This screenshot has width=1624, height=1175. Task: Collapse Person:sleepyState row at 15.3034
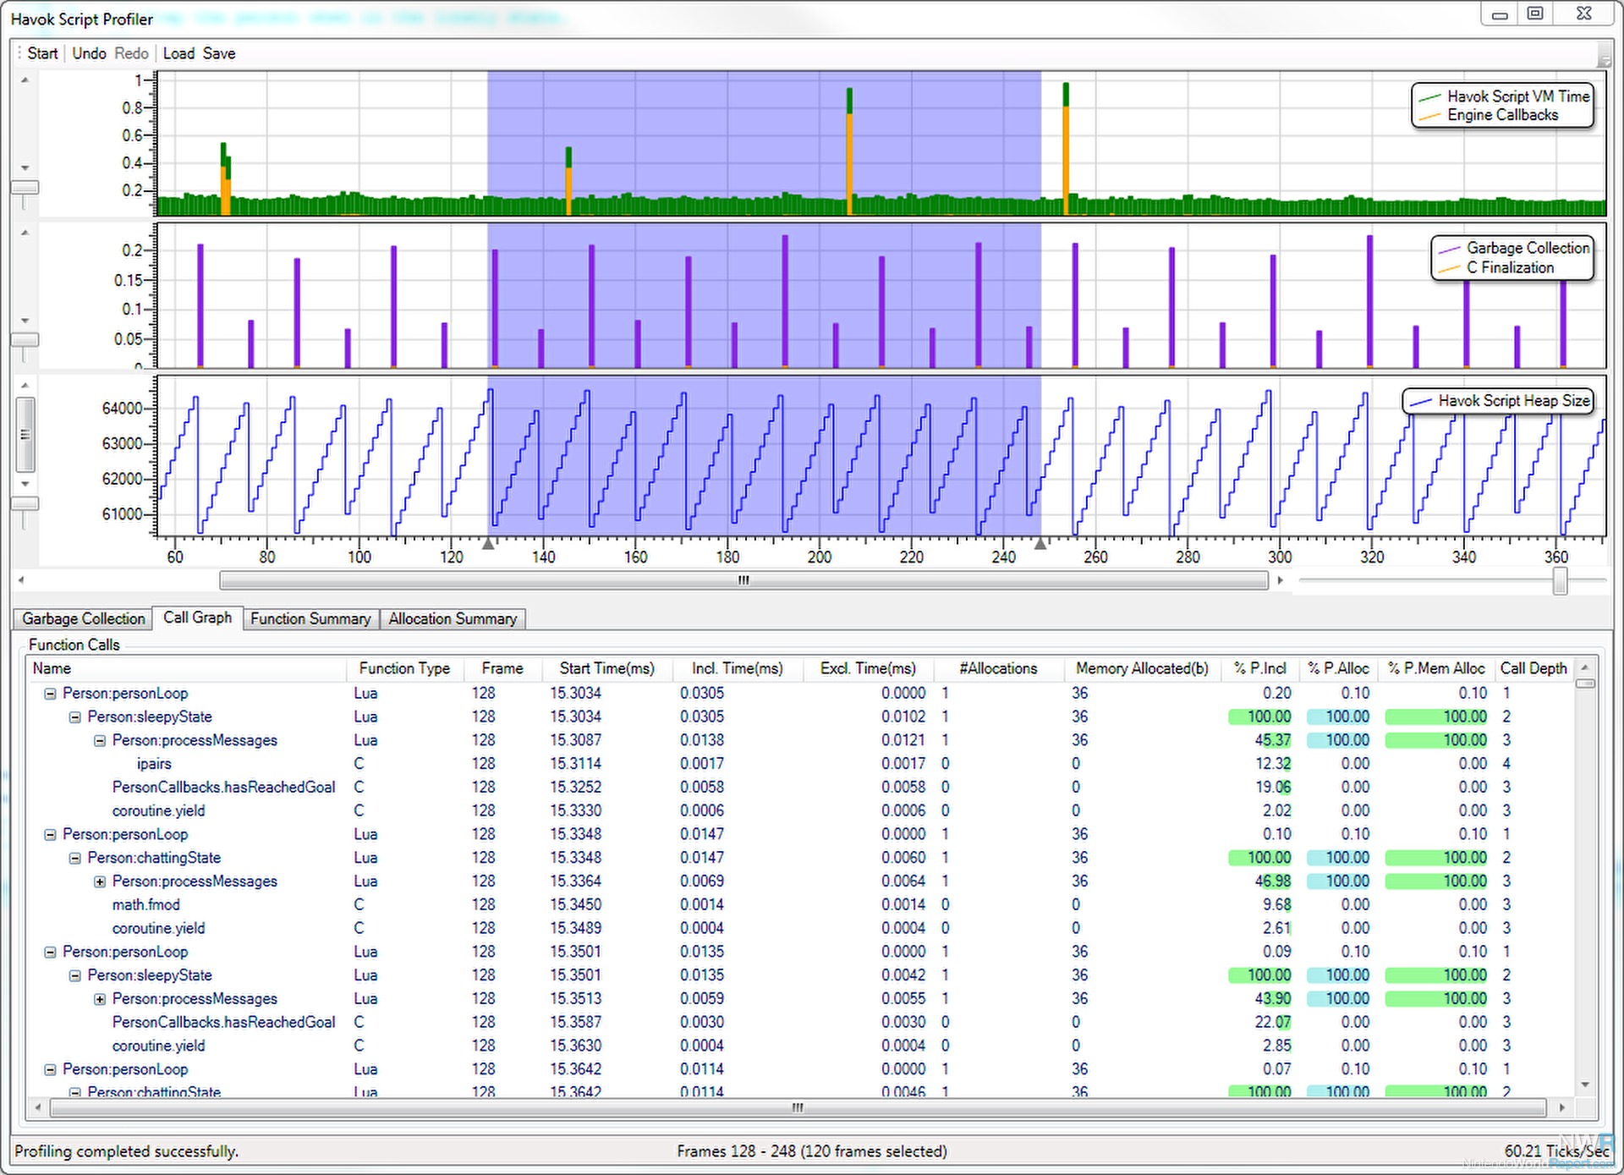pyautogui.click(x=74, y=717)
